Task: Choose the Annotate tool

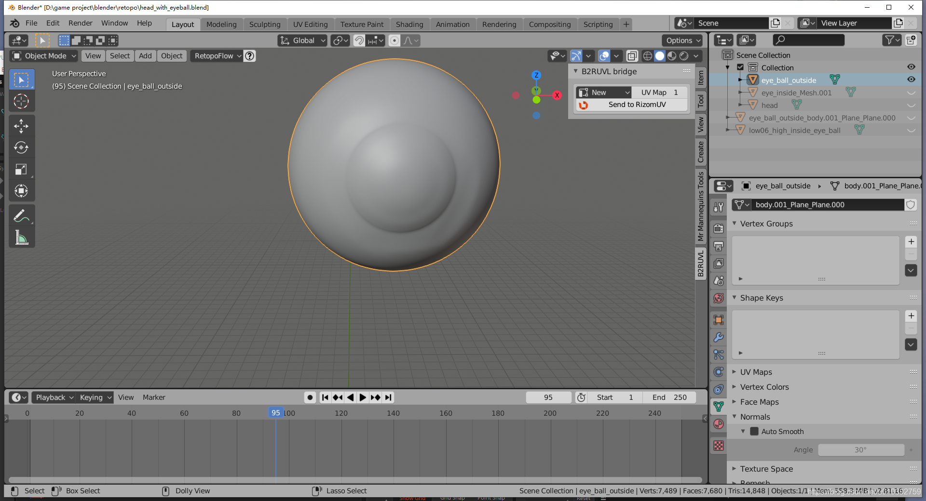Action: click(x=21, y=216)
